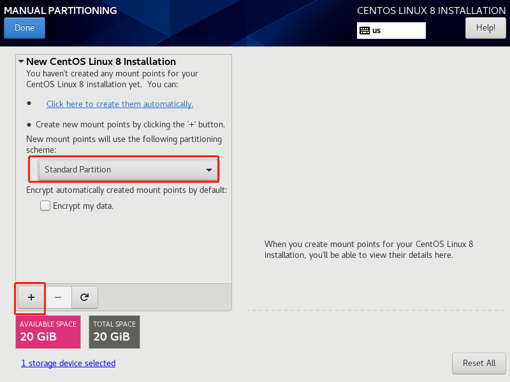The image size is (510, 382).
Task: Collapse the New CentOS Linux 8 Installation section
Action: tap(21, 62)
